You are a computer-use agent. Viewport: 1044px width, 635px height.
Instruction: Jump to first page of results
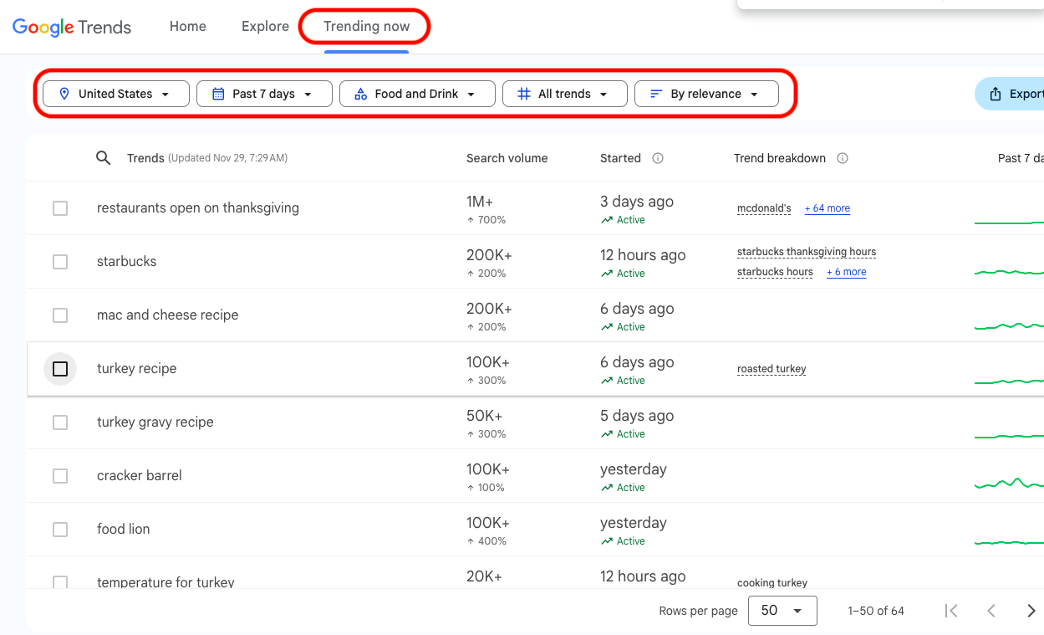pyautogui.click(x=951, y=611)
